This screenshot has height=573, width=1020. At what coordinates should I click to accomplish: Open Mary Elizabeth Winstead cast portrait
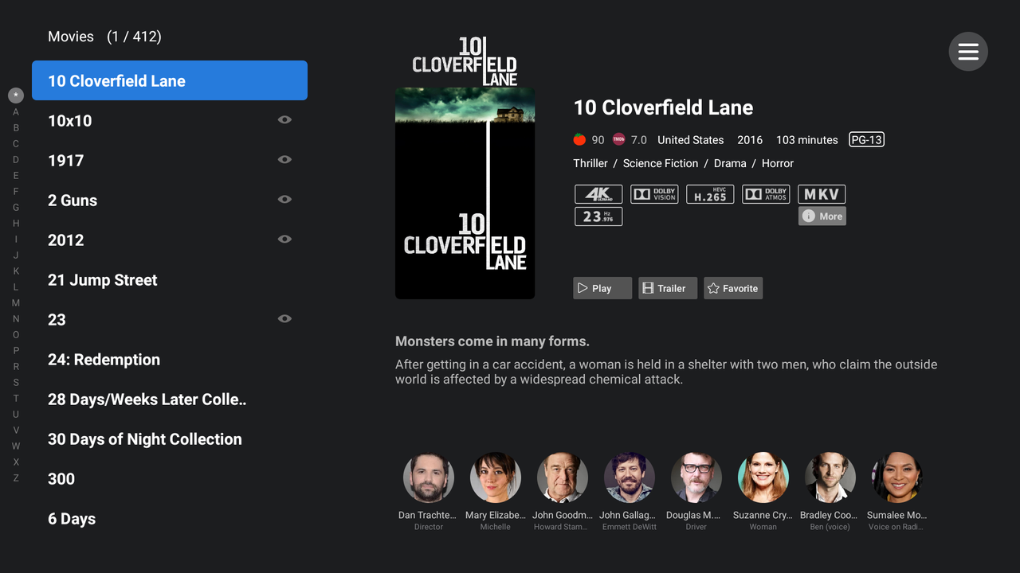[496, 477]
